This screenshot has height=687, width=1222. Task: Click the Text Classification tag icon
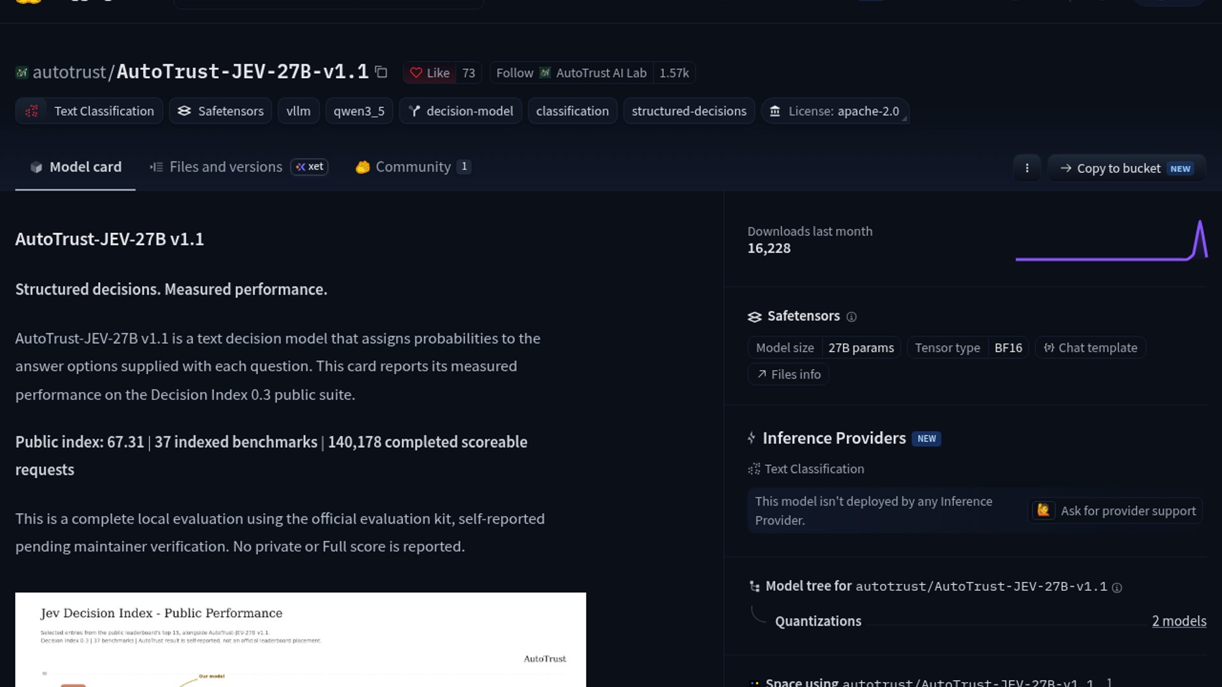(x=32, y=111)
